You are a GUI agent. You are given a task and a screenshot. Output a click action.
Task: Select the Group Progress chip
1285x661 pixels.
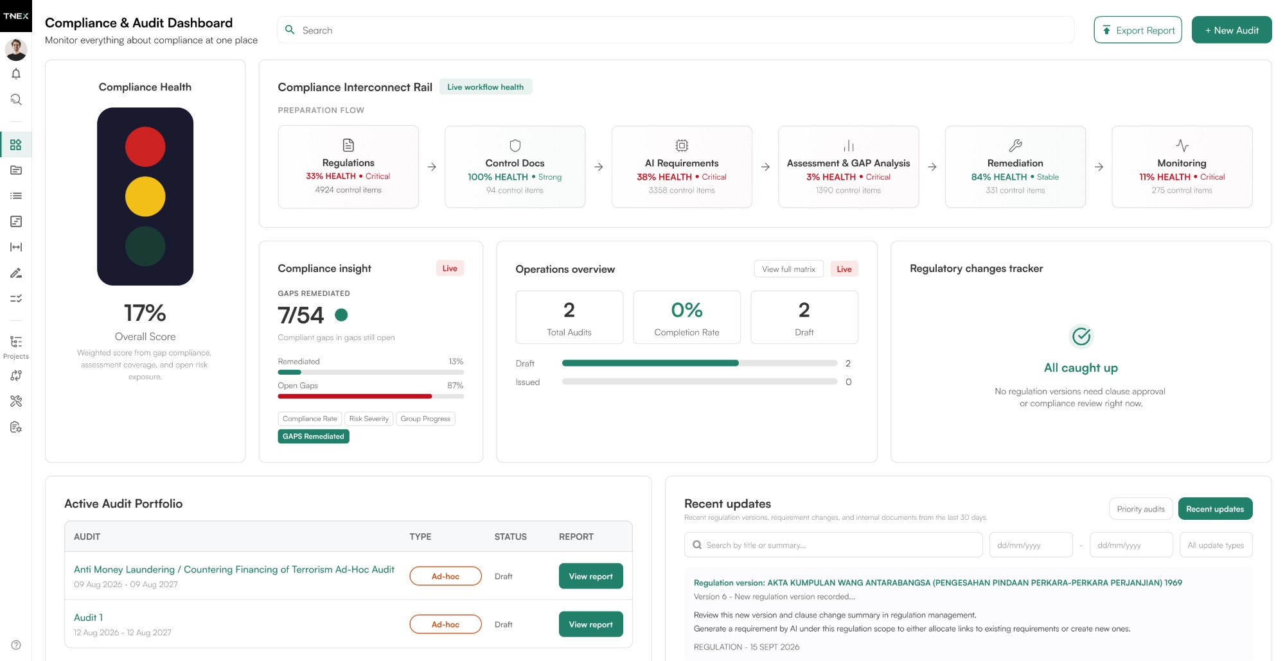[x=425, y=419]
